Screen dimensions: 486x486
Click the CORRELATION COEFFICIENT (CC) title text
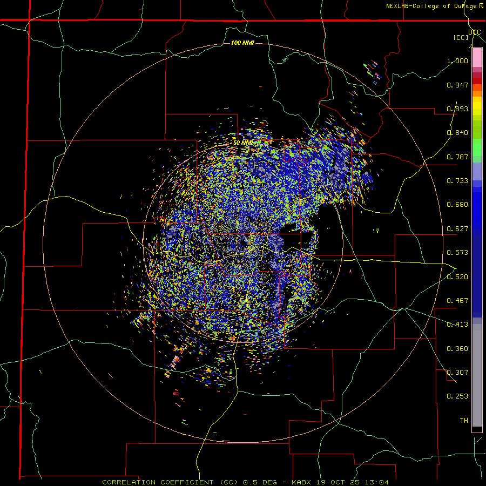(x=172, y=482)
